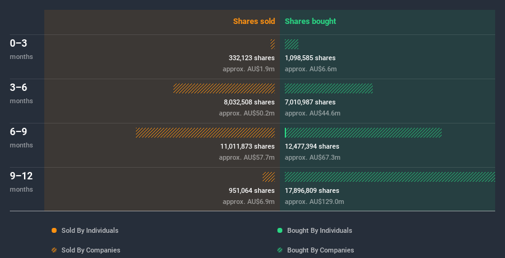Click the Shares sold column header

point(254,21)
